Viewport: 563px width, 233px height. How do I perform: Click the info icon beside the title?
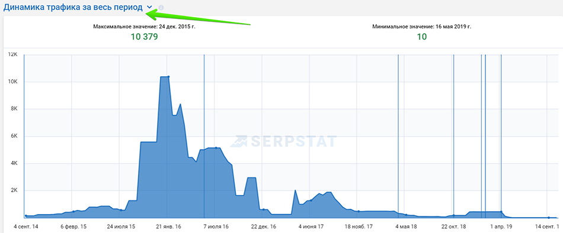161,8
